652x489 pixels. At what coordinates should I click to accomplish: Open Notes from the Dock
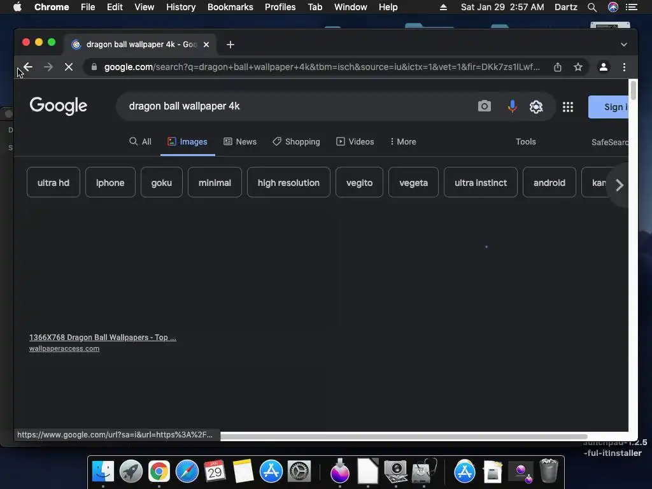tap(243, 472)
